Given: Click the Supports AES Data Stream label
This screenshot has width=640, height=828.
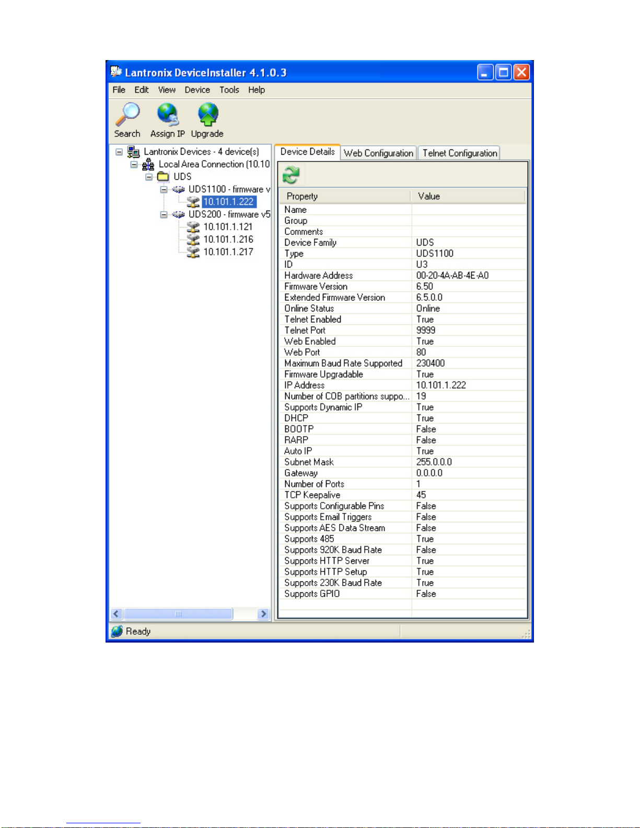Looking at the screenshot, I should click(x=335, y=528).
